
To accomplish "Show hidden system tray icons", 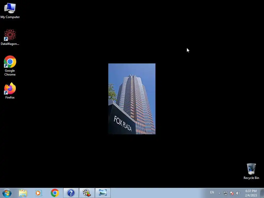I will (219, 193).
